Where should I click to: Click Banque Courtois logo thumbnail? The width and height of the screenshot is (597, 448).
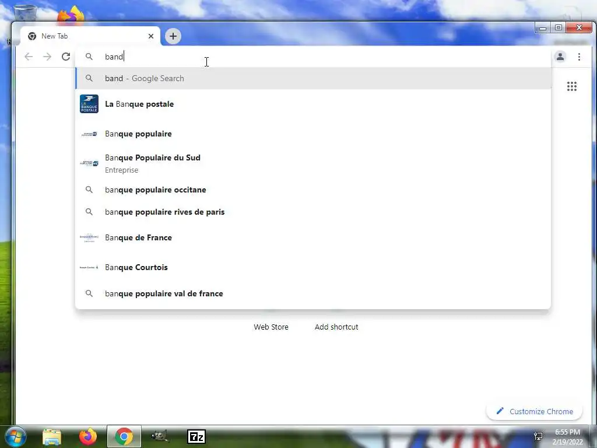[89, 267]
